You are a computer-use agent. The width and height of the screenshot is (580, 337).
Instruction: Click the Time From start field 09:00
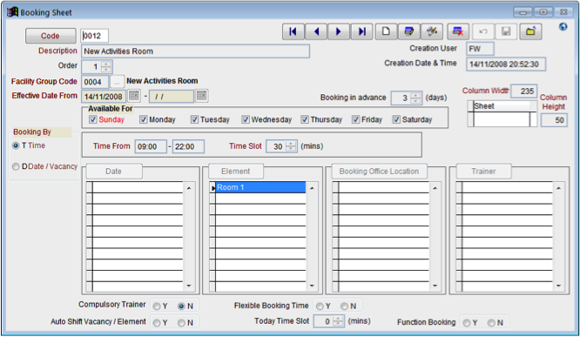coord(151,146)
